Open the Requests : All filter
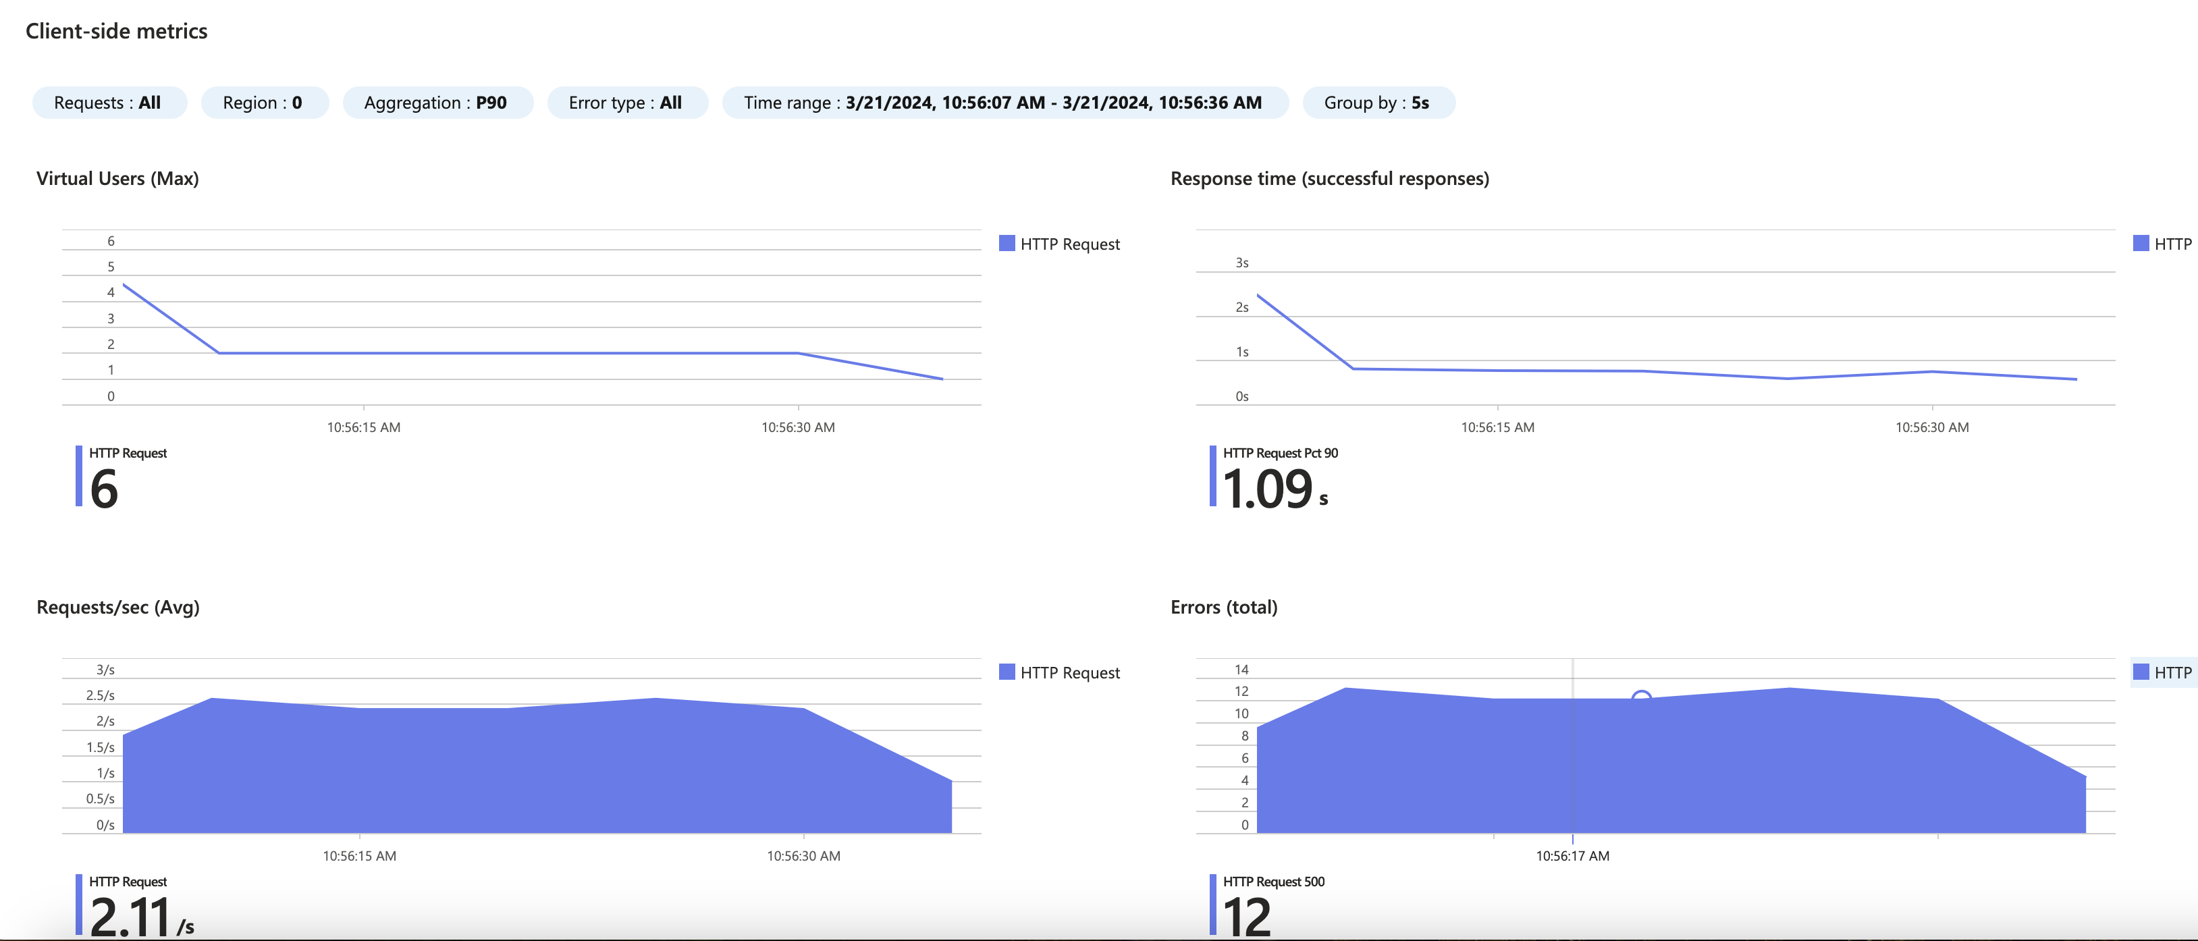The width and height of the screenshot is (2198, 941). 107,103
